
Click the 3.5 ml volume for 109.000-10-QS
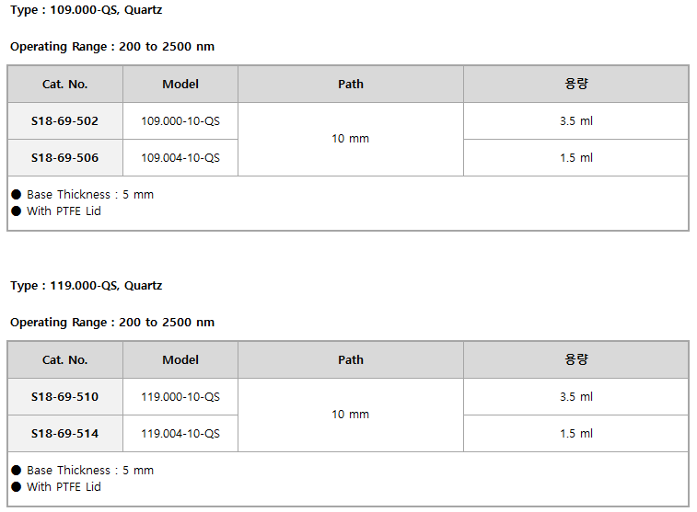pyautogui.click(x=576, y=121)
